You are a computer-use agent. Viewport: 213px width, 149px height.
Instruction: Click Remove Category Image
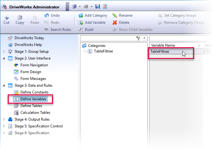(x=181, y=23)
